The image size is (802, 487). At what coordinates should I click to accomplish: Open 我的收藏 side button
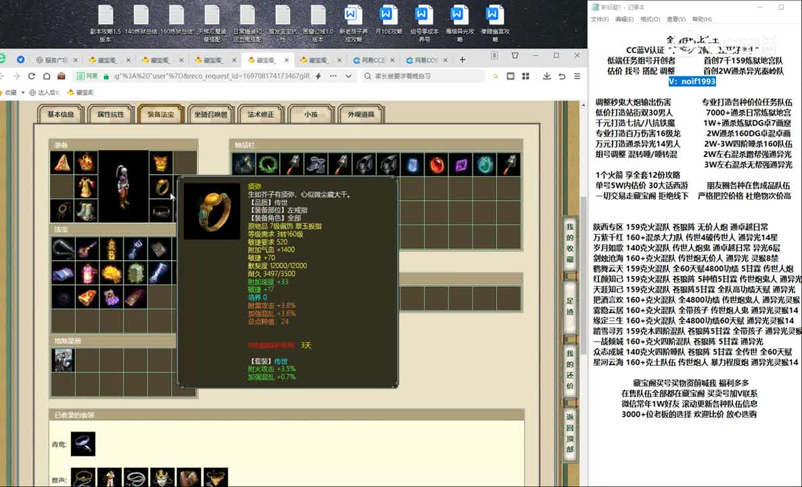coord(570,243)
